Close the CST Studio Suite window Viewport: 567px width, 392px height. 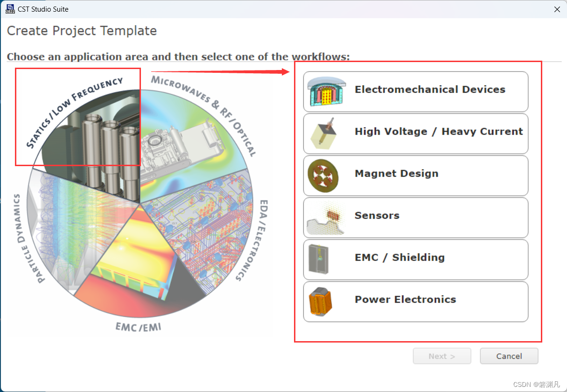coord(557,9)
